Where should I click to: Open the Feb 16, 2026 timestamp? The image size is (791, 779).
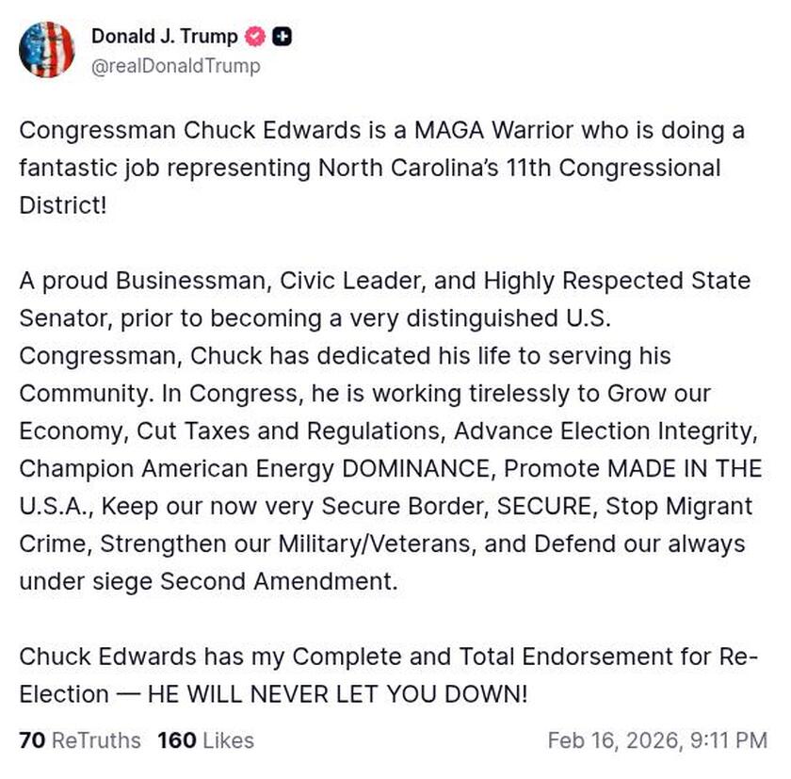(x=657, y=740)
